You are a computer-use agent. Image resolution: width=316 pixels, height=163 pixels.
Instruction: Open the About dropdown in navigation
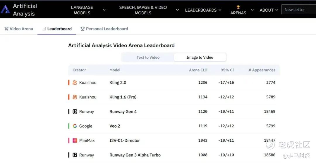269,10
